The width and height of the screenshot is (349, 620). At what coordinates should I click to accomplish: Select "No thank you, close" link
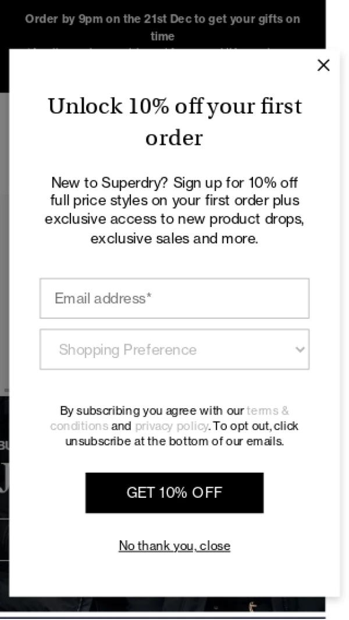click(x=174, y=545)
